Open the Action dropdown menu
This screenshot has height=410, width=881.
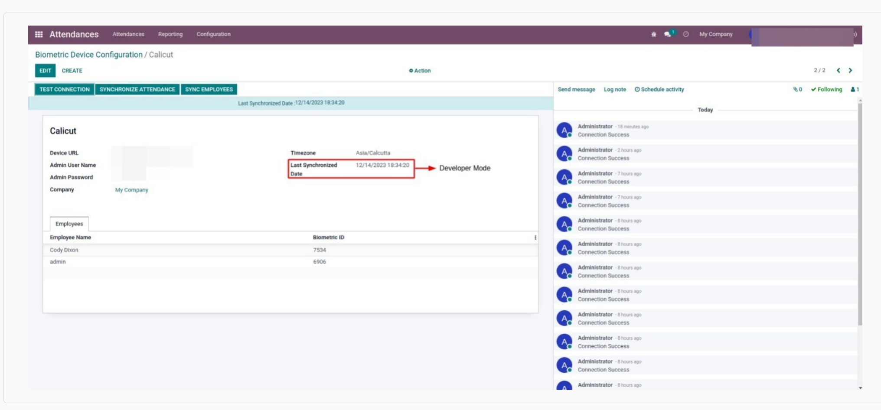tap(420, 71)
